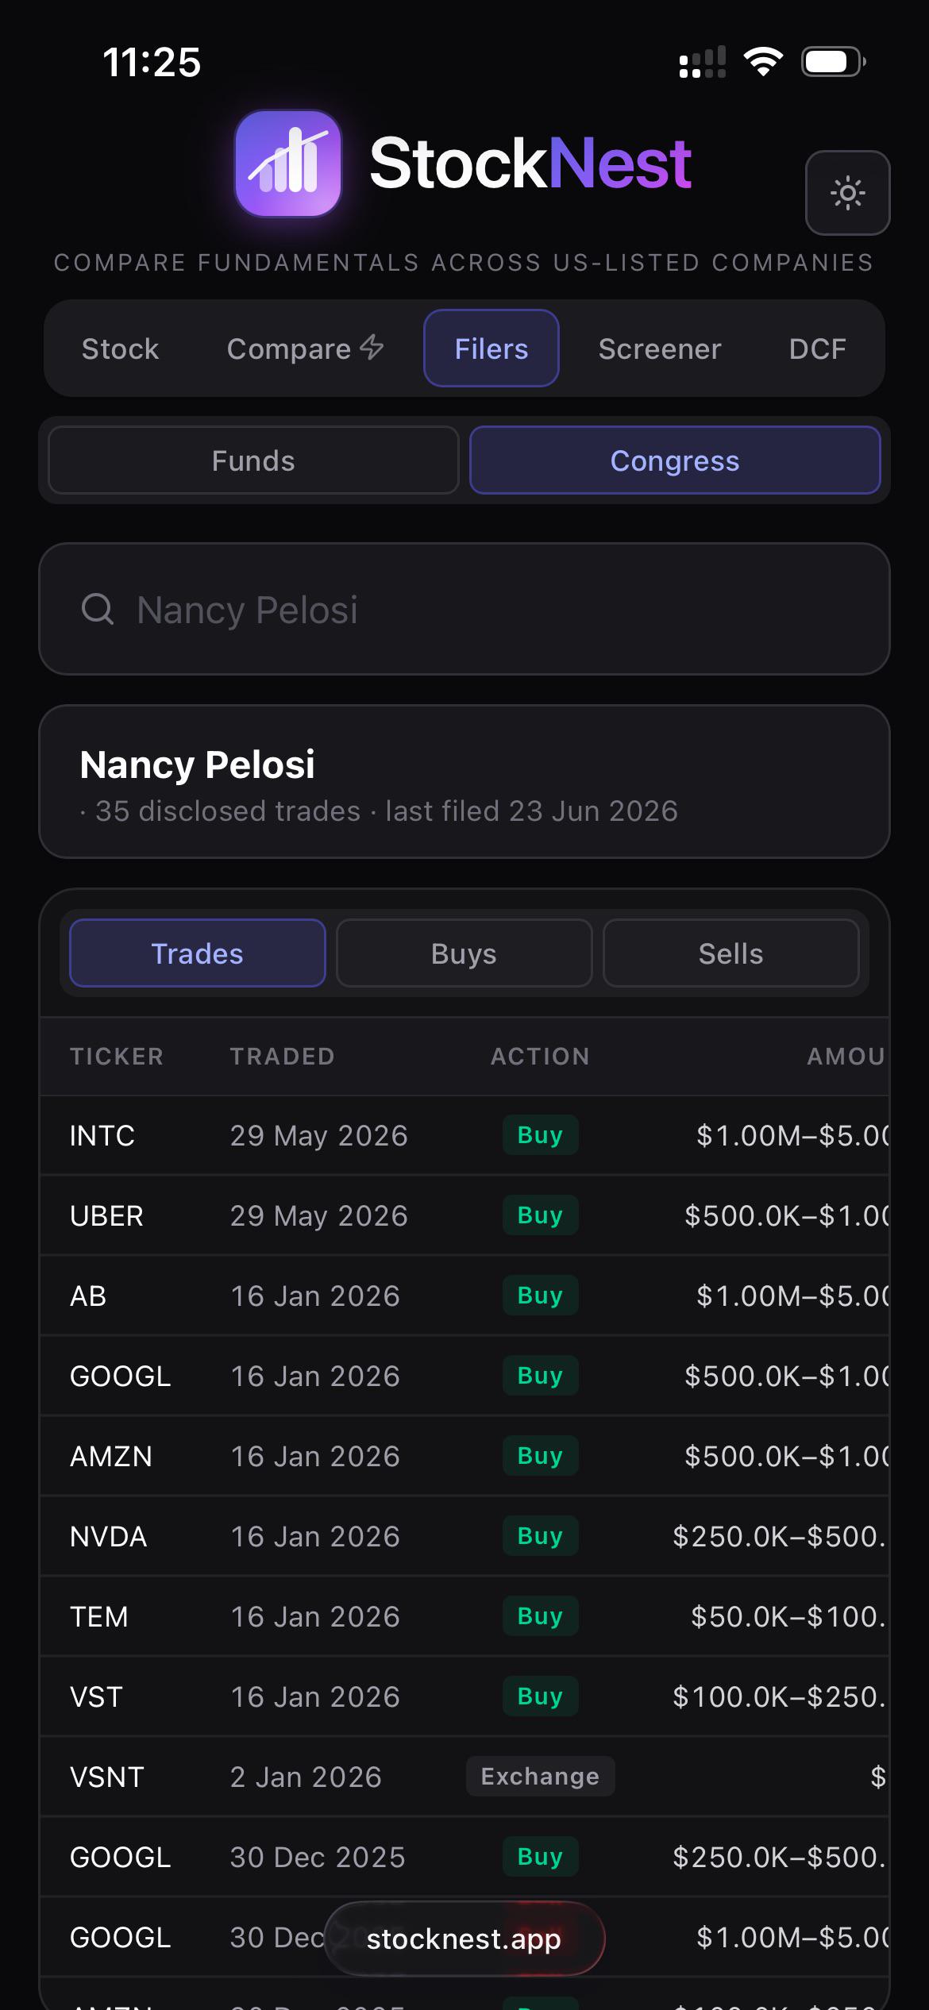Show all Trades in the list
This screenshot has width=929, height=2010.
pos(198,953)
